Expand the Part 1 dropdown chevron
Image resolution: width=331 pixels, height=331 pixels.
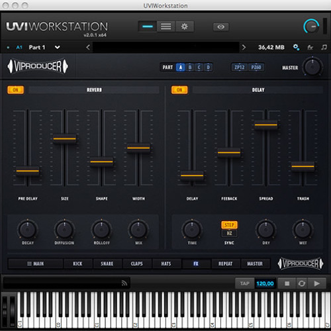57,47
